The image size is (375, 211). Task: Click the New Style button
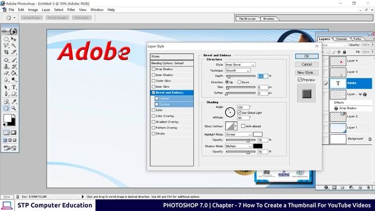(x=306, y=73)
